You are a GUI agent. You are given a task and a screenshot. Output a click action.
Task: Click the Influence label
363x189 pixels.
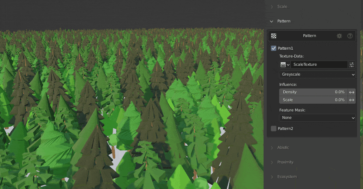[288, 85]
